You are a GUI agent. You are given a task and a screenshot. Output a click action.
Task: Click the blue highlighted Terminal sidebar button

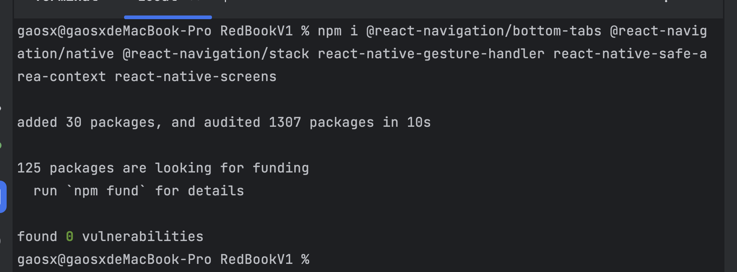click(3, 196)
